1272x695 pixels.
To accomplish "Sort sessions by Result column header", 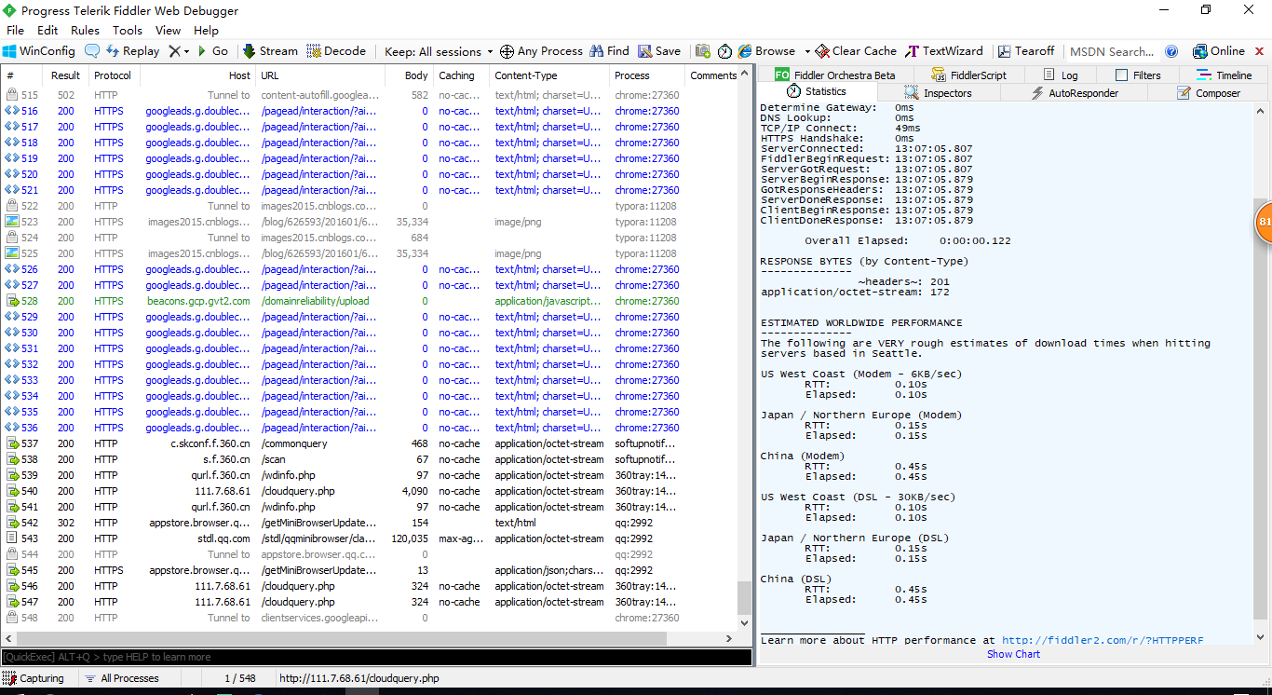I will point(65,75).
